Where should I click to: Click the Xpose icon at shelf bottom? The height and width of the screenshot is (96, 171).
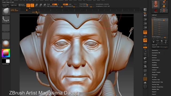coord(145,87)
